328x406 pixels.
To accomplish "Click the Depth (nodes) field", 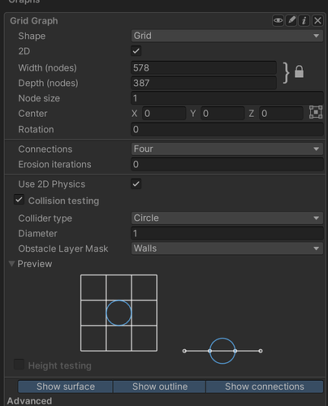I will 204,83.
